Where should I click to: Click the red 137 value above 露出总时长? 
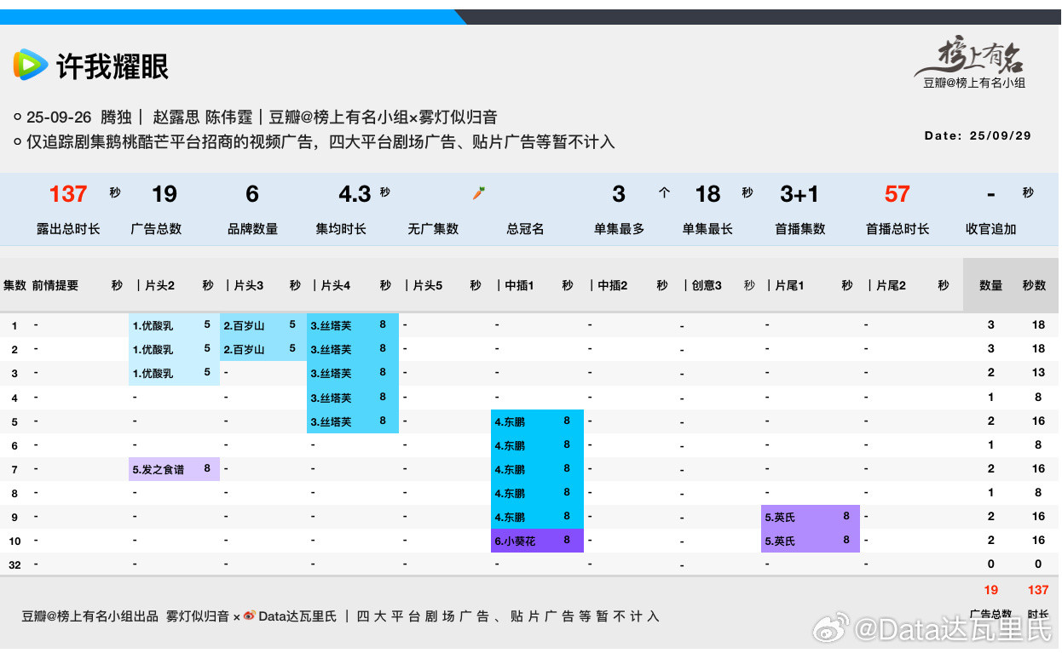[x=68, y=194]
